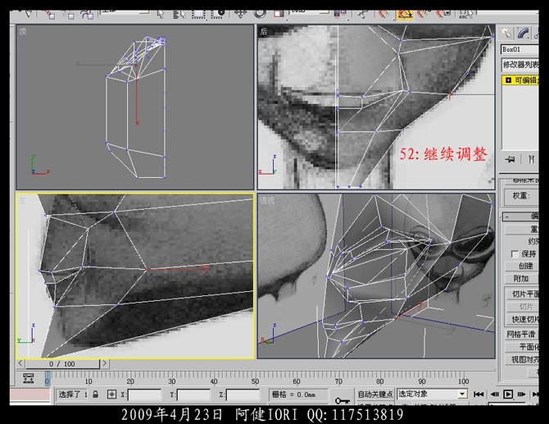Click Go to Start playback button
Image resolution: width=549 pixels, height=424 pixels.
(479, 394)
